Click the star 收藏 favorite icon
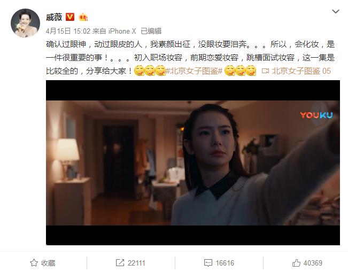The width and height of the screenshot is (348, 272). 34,263
